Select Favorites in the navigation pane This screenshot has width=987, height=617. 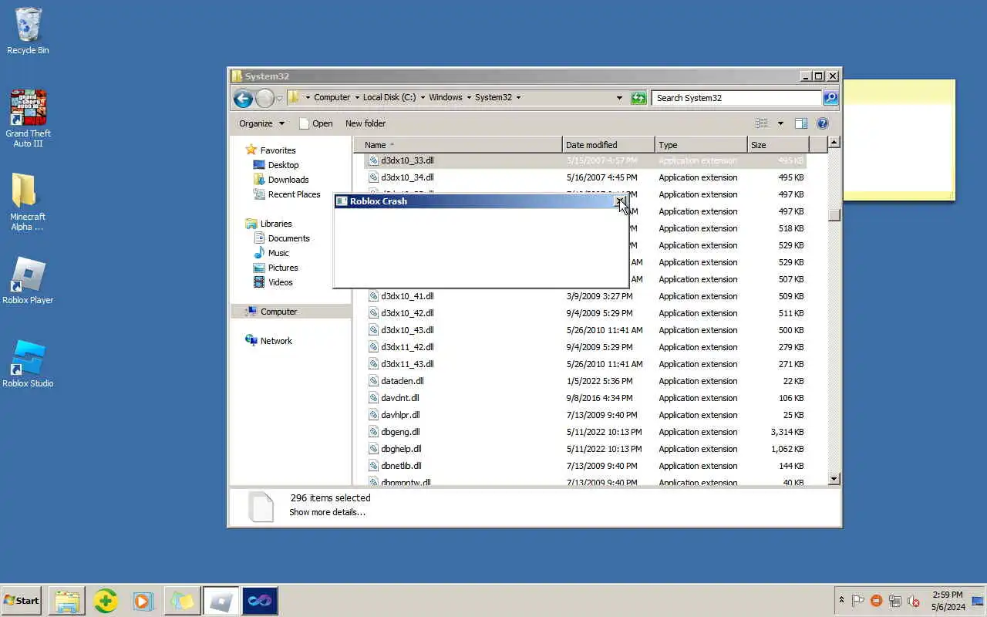(278, 150)
